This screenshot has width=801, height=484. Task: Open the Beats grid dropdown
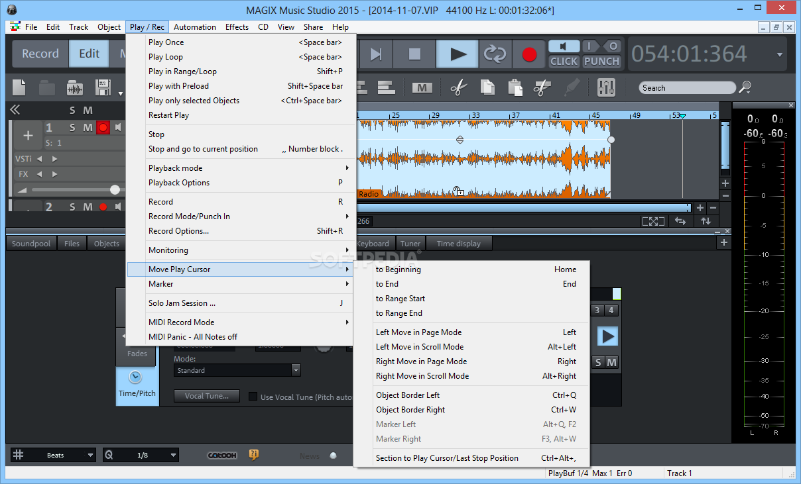(x=54, y=456)
